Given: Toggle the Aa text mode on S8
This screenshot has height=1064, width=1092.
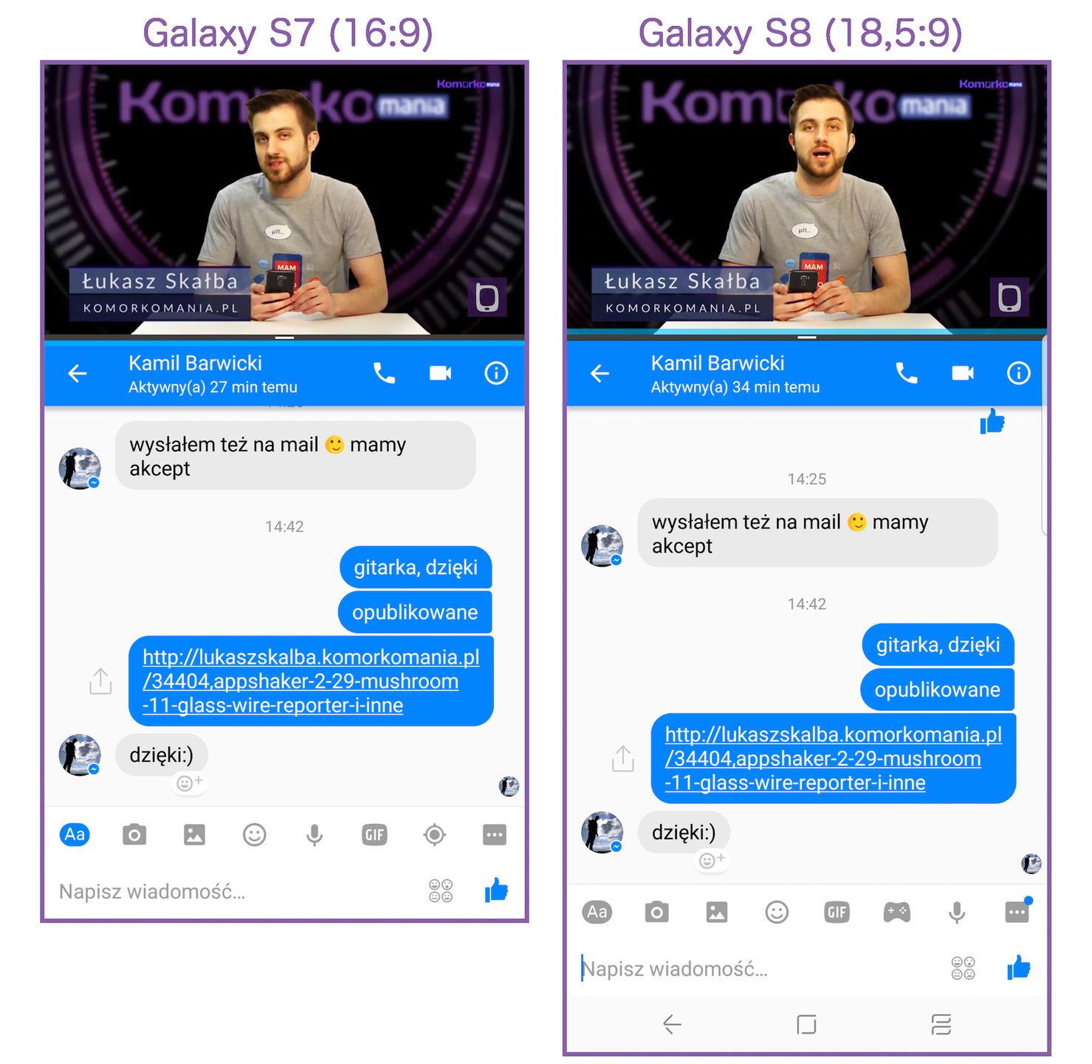Looking at the screenshot, I should click(597, 913).
